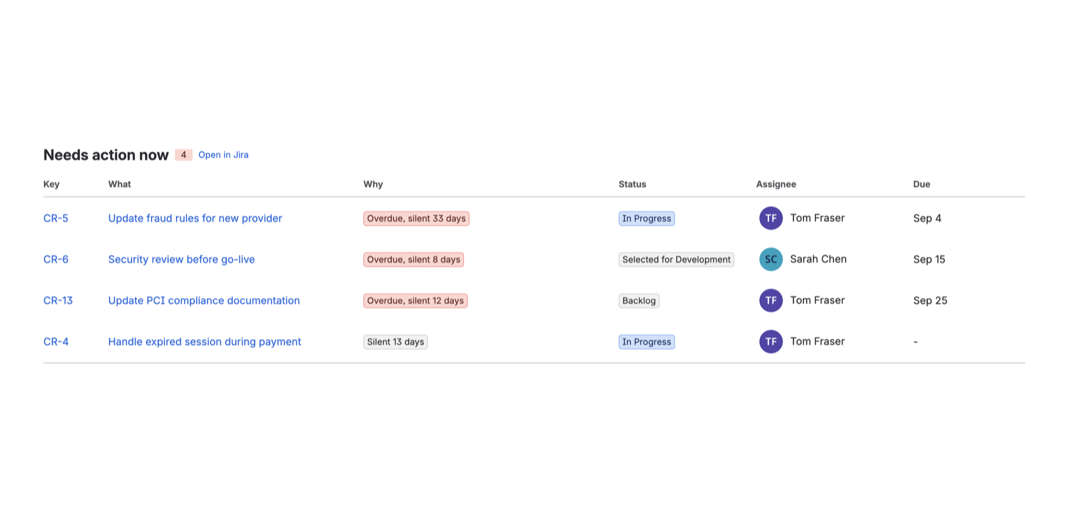The width and height of the screenshot is (1076, 526).
Task: Click the 'Why' column header
Action: [x=373, y=184]
